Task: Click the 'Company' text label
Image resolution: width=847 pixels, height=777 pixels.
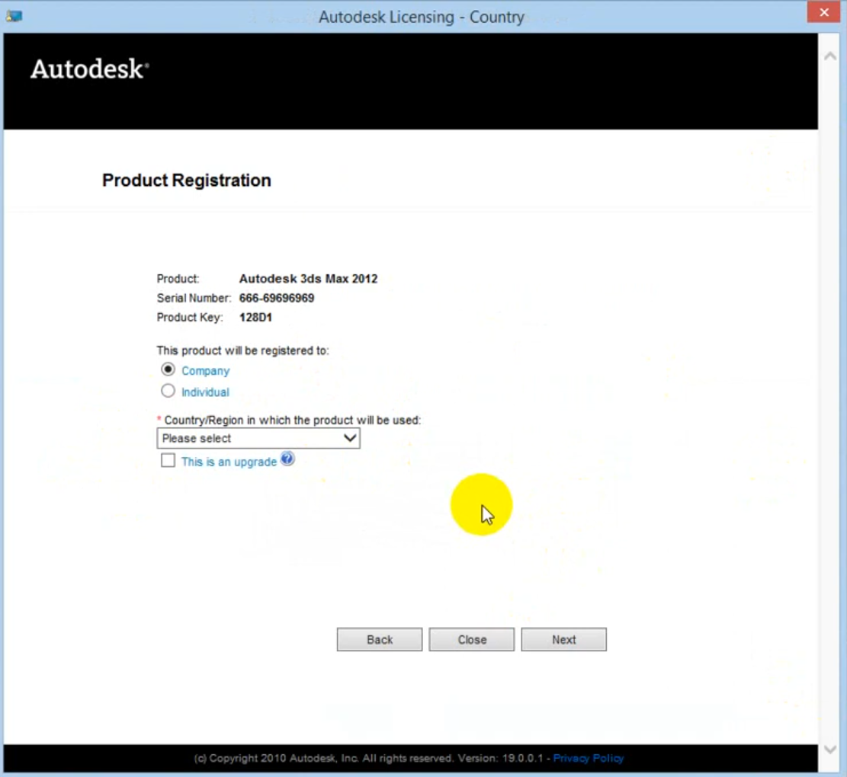Action: (x=205, y=371)
